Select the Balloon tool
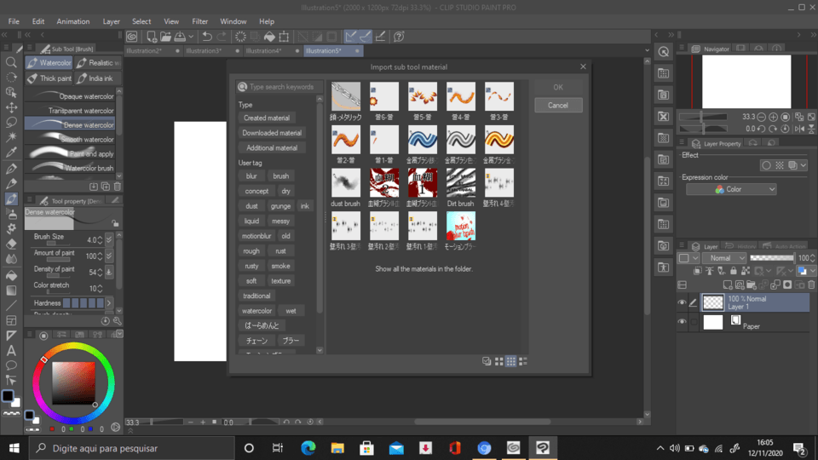 (11, 365)
